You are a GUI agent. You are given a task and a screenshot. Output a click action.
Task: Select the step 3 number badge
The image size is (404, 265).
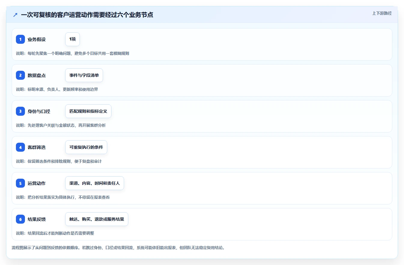[x=20, y=111]
